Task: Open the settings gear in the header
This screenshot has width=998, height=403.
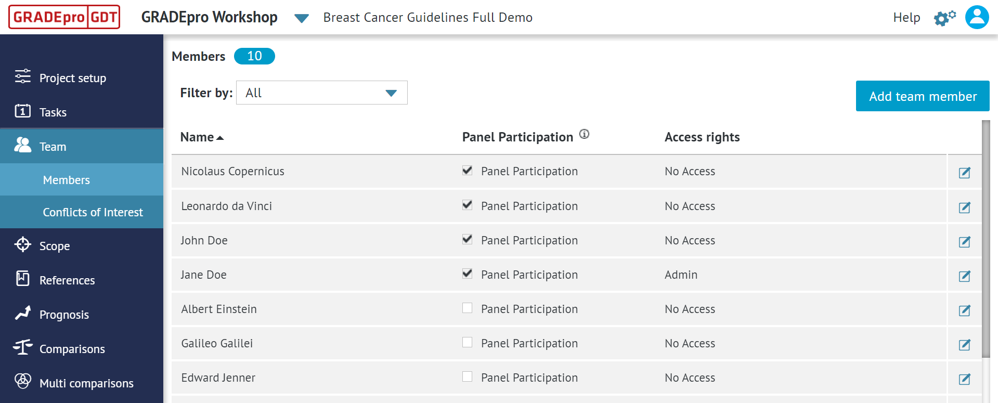Action: point(944,17)
